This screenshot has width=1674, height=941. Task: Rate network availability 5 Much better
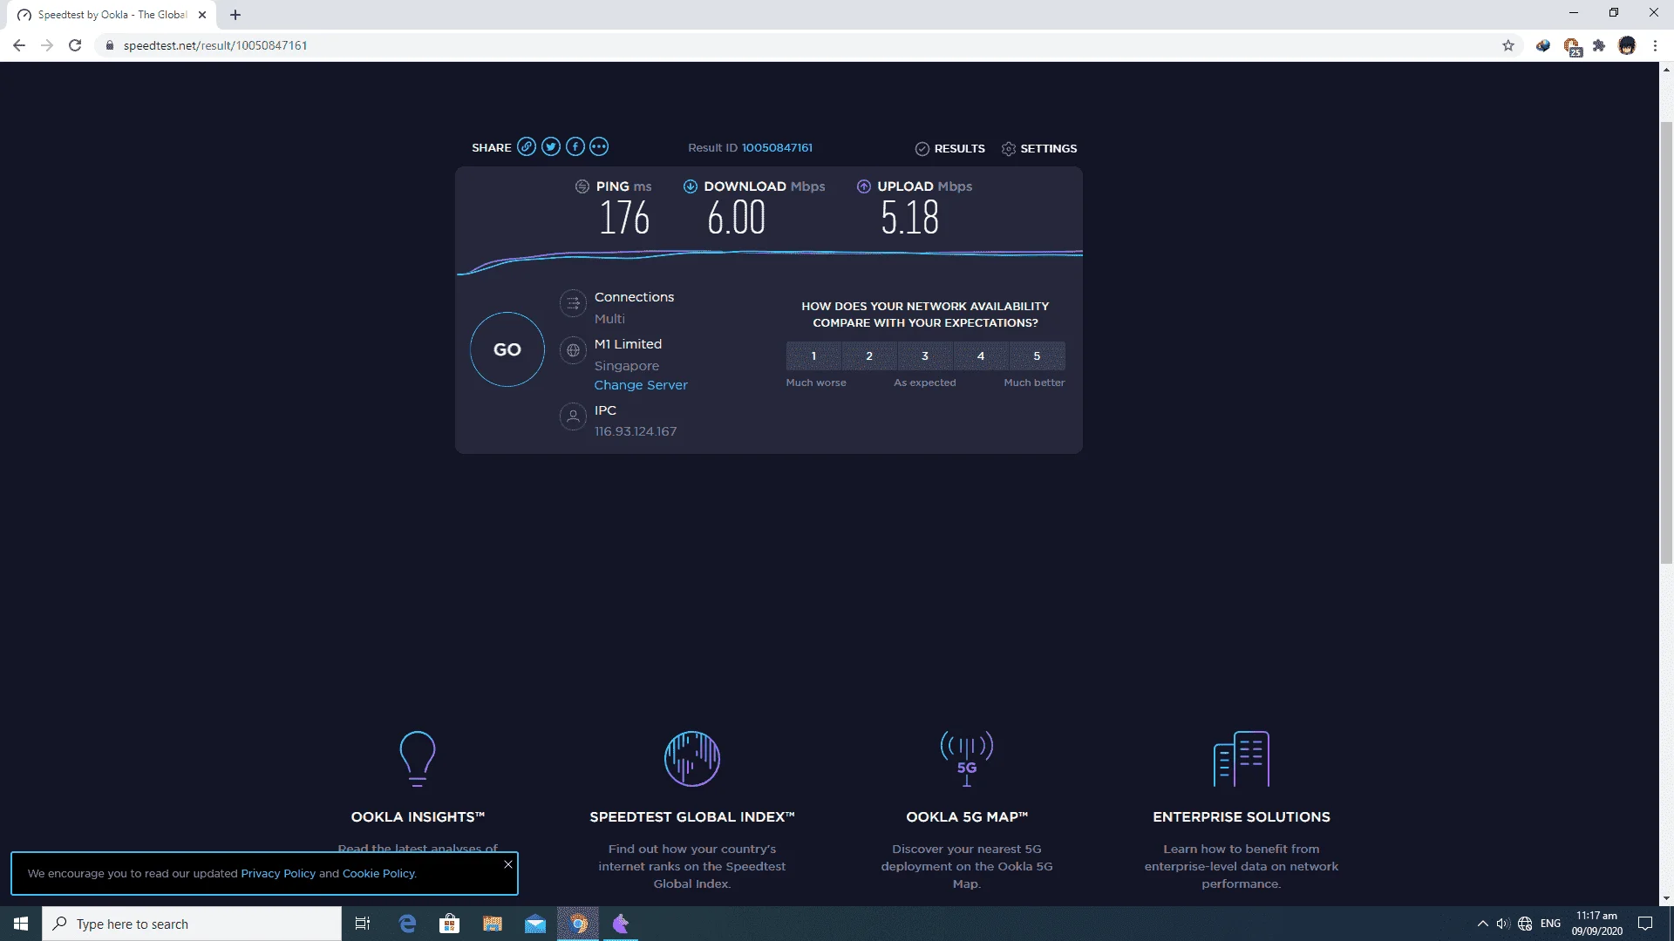[1037, 355]
